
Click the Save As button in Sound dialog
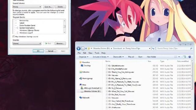point(48,7)
